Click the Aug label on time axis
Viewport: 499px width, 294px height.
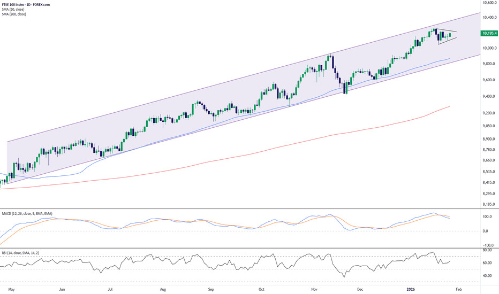162,289
